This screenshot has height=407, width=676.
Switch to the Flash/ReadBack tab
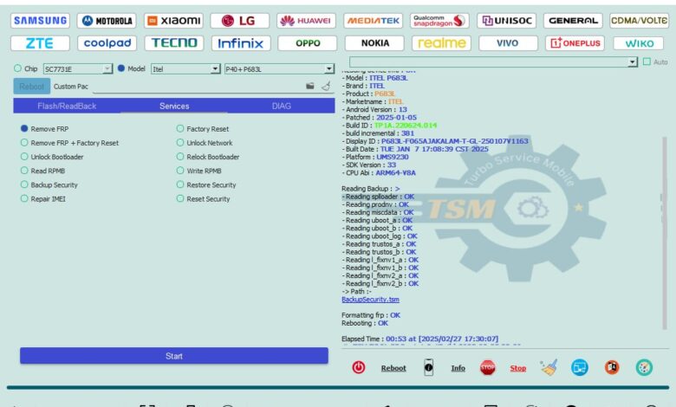67,106
